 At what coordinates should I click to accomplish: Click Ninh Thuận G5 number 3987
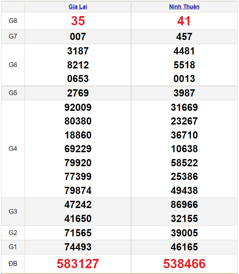[x=184, y=93]
